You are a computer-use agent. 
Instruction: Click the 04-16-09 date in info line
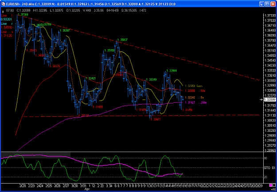[112, 10]
